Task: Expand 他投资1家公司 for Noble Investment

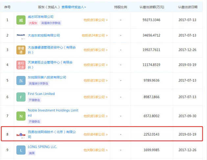Action: (x=96, y=116)
